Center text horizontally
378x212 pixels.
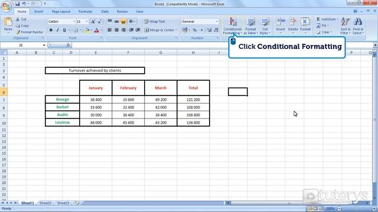point(116,30)
